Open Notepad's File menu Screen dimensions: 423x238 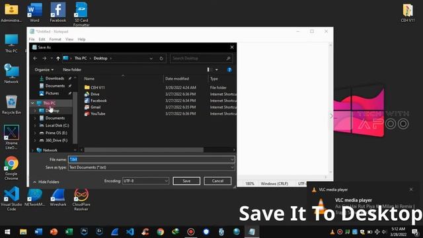point(32,40)
